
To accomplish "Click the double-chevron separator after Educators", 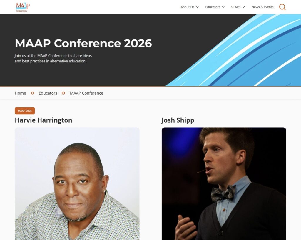I will 63,93.
